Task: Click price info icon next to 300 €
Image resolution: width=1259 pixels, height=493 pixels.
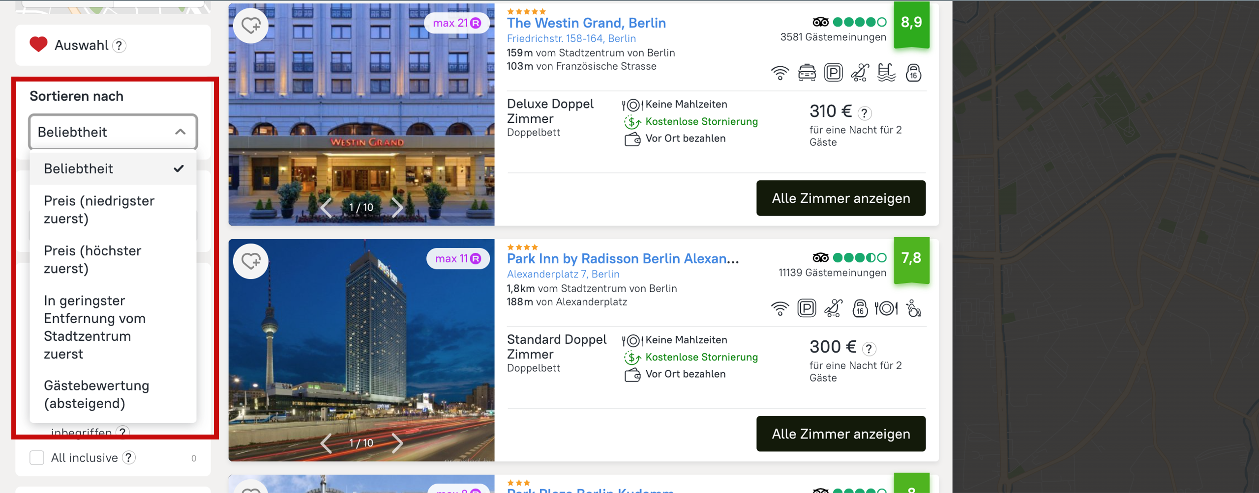Action: click(x=869, y=349)
